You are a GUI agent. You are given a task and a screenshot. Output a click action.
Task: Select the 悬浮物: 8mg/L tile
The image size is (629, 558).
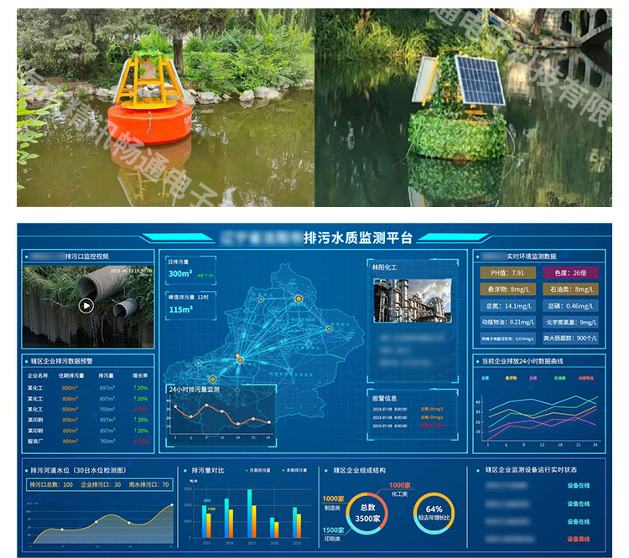pyautogui.click(x=507, y=289)
